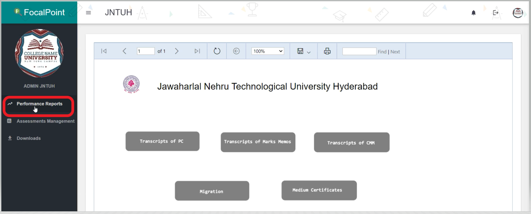This screenshot has width=531, height=214.
Task: Click Transcripts of PC button
Action: coord(162,141)
